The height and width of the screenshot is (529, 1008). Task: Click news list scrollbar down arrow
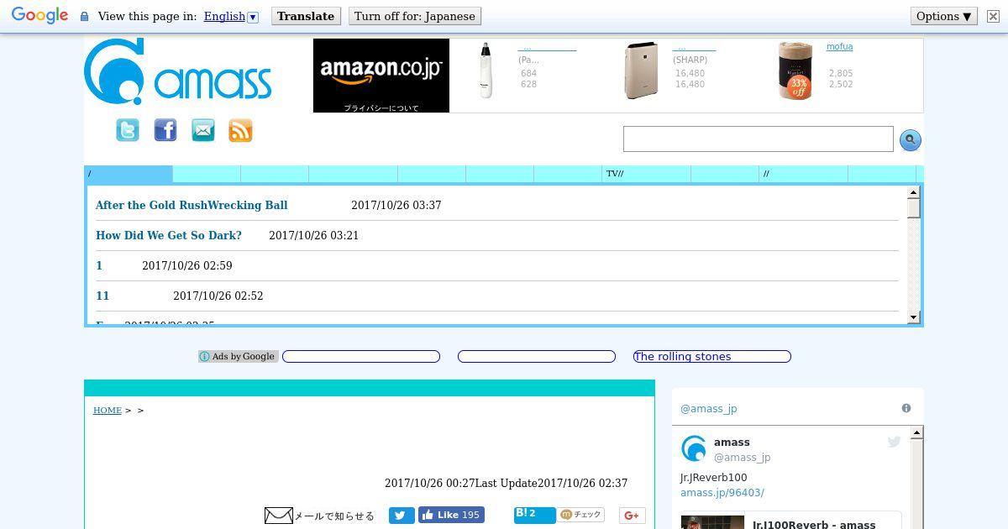[914, 317]
